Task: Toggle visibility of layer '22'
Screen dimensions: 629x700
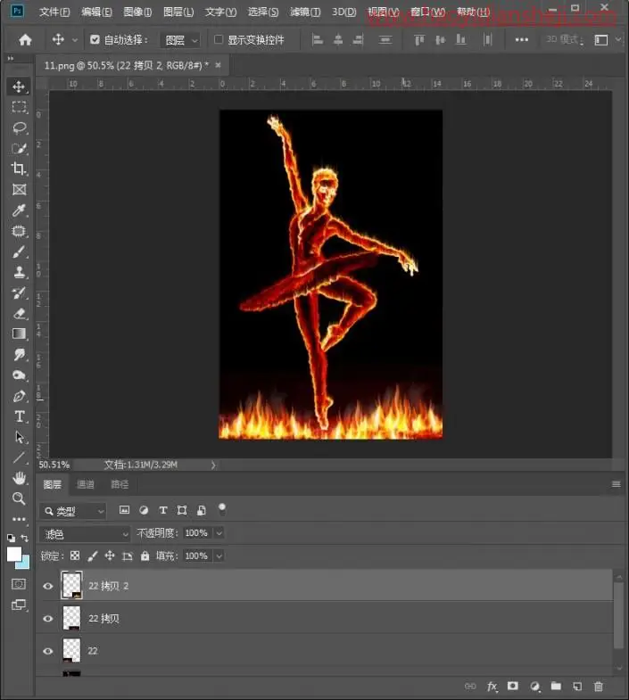Action: (x=48, y=651)
